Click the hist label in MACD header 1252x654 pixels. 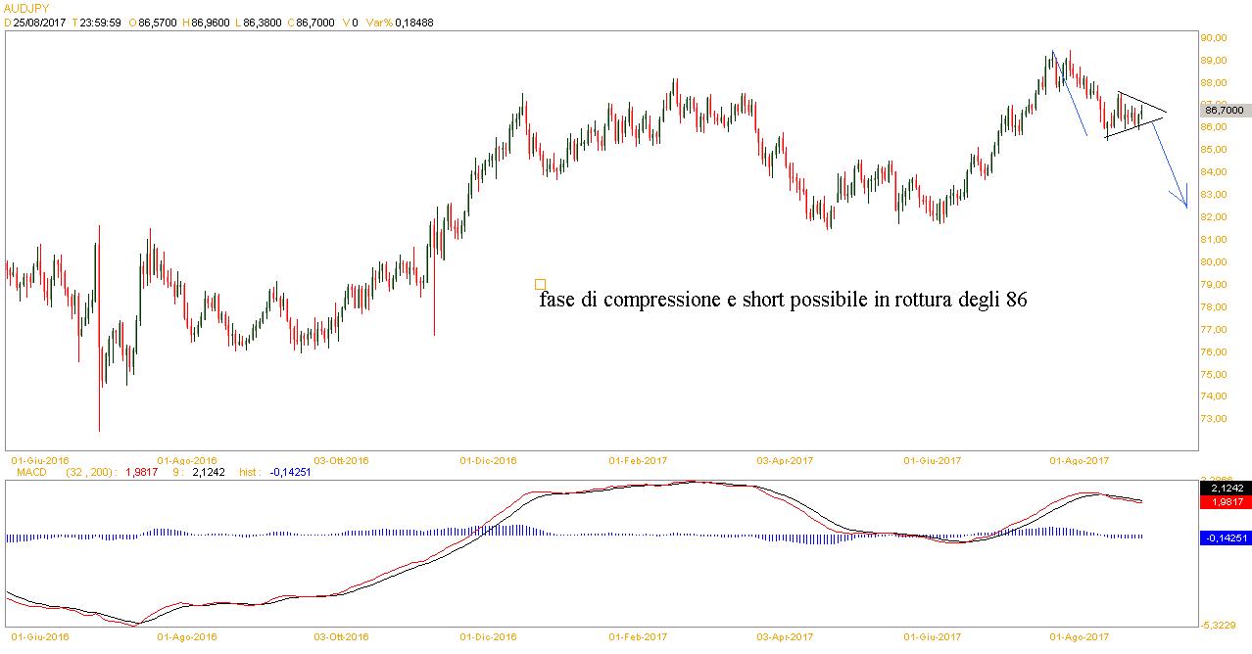click(x=249, y=472)
